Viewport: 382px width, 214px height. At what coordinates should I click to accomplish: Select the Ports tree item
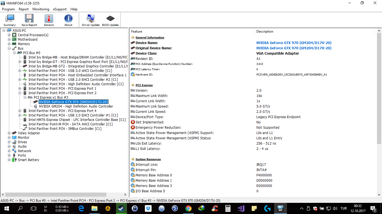[22, 155]
